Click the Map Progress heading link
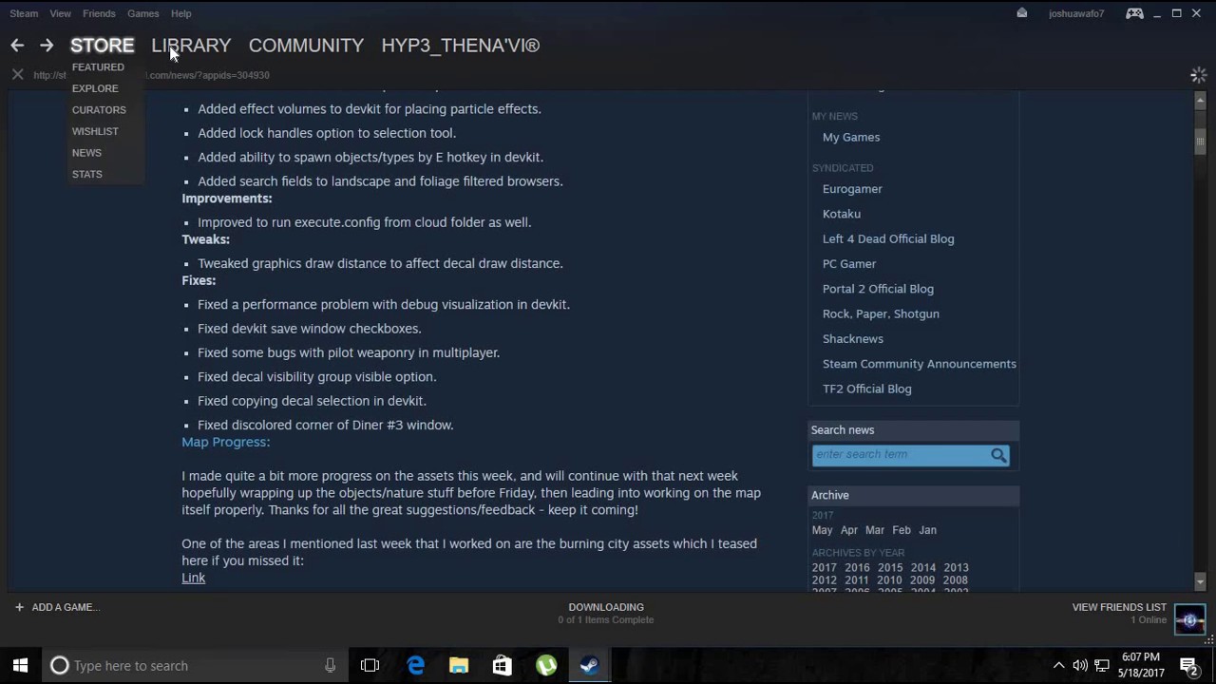 (x=226, y=442)
